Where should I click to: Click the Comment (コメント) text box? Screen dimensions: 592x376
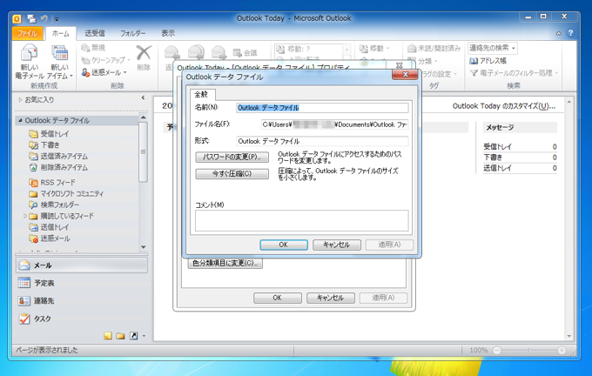302,220
